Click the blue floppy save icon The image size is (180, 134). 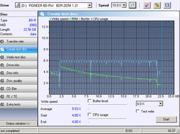pyautogui.click(x=167, y=5)
